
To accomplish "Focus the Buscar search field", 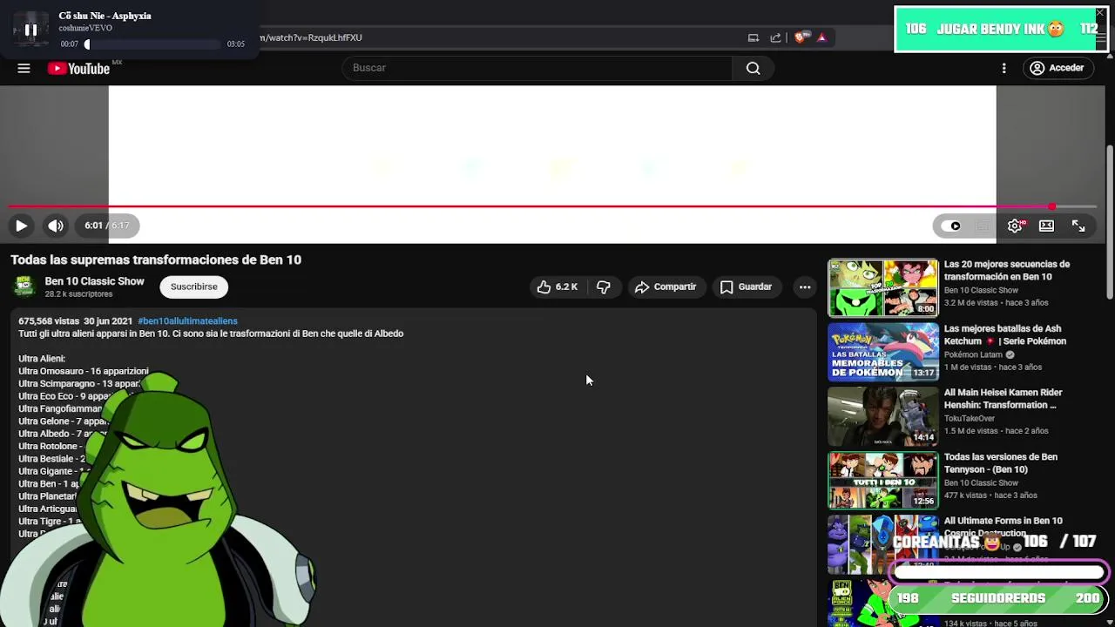I will click(537, 68).
